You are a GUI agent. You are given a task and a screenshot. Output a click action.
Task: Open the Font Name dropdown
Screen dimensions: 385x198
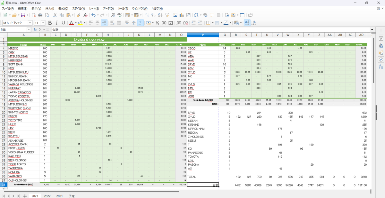[30, 23]
